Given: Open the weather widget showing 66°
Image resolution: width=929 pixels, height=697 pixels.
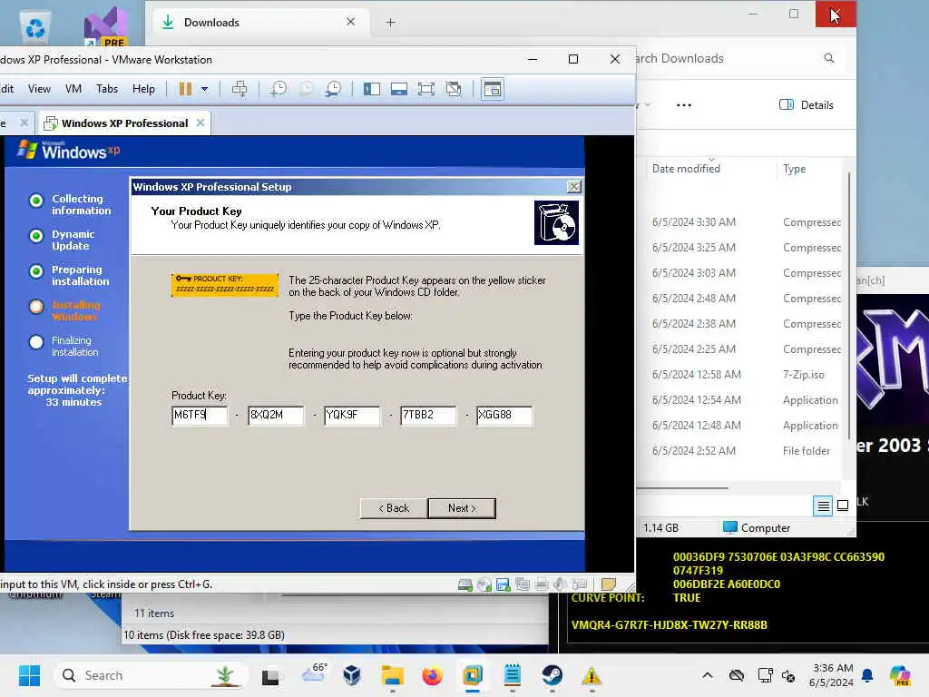Looking at the screenshot, I should (x=314, y=674).
